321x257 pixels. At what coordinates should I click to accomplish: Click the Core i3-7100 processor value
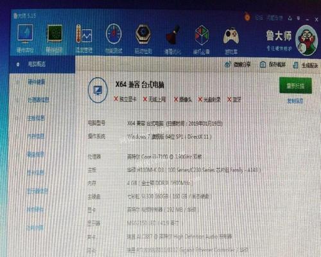(164, 157)
